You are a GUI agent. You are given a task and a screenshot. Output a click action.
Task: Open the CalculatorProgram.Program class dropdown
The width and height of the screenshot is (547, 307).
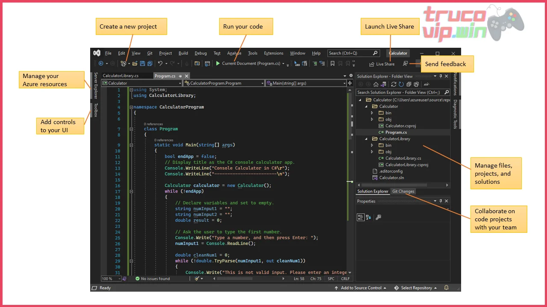coord(262,83)
